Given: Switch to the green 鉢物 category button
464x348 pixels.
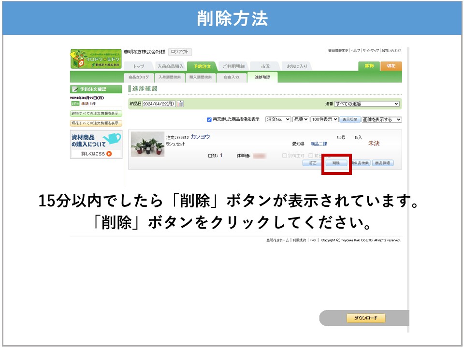Looking at the screenshot, I should [369, 66].
